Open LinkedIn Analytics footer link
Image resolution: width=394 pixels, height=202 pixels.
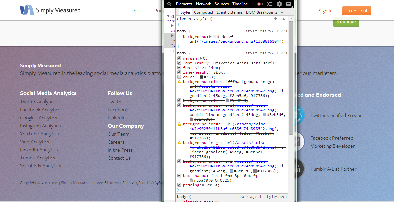pyautogui.click(x=39, y=150)
